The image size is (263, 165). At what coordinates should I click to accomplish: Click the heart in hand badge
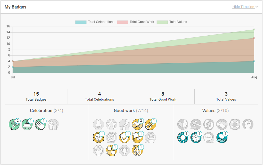coord(222,138)
